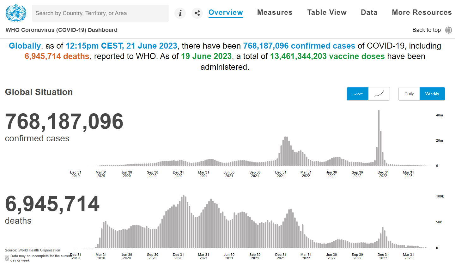Click the large 6,945,714 deaths figure

click(x=52, y=204)
